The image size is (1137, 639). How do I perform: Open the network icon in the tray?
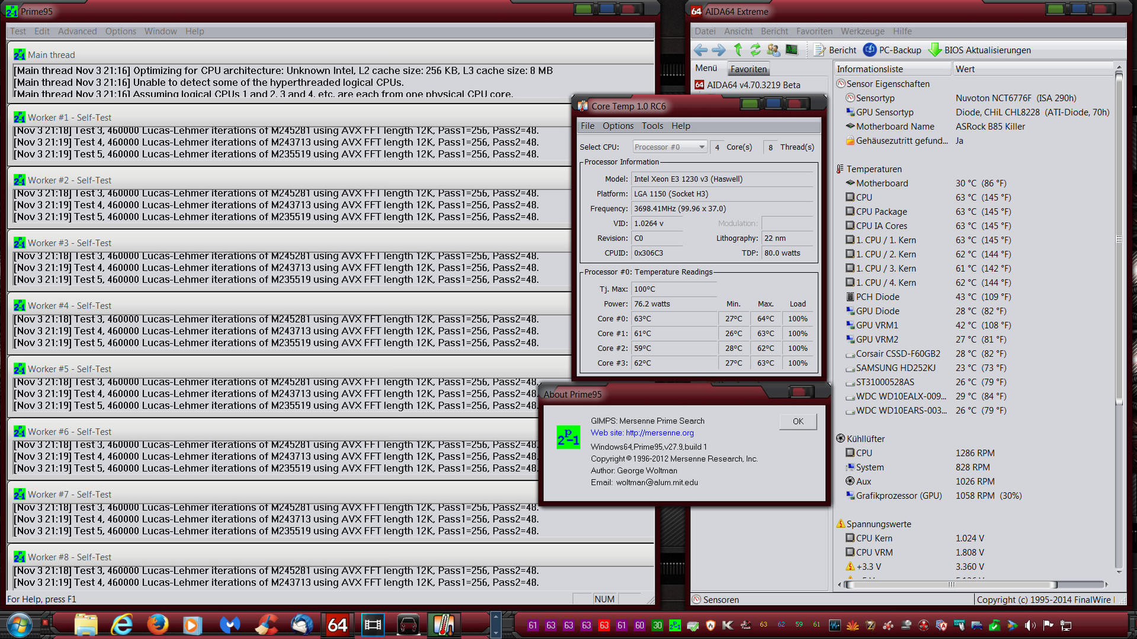(1066, 625)
